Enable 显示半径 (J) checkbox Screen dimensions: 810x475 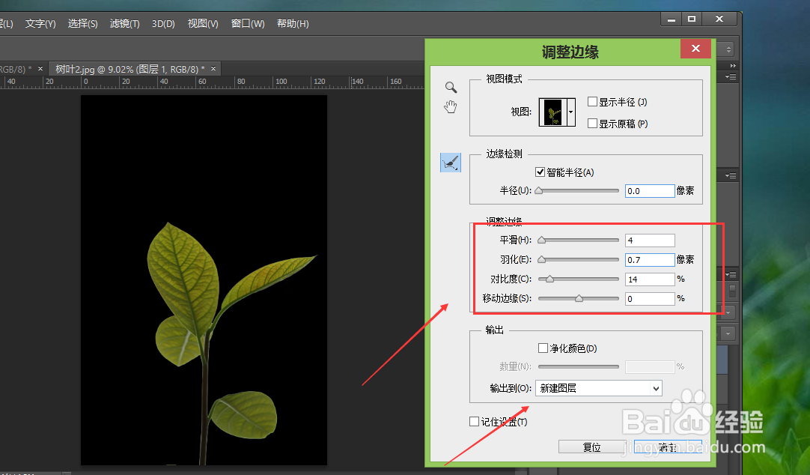pyautogui.click(x=592, y=102)
